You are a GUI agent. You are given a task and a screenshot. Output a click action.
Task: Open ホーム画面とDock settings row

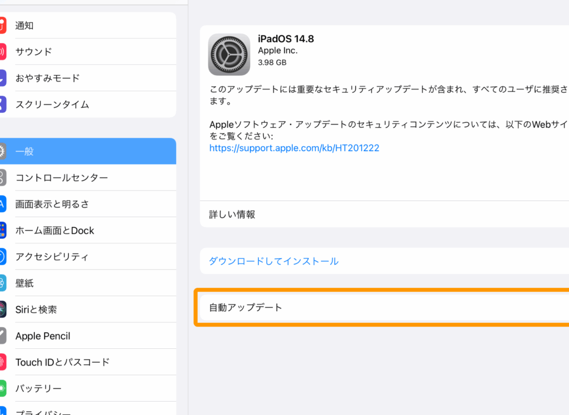coord(88,231)
